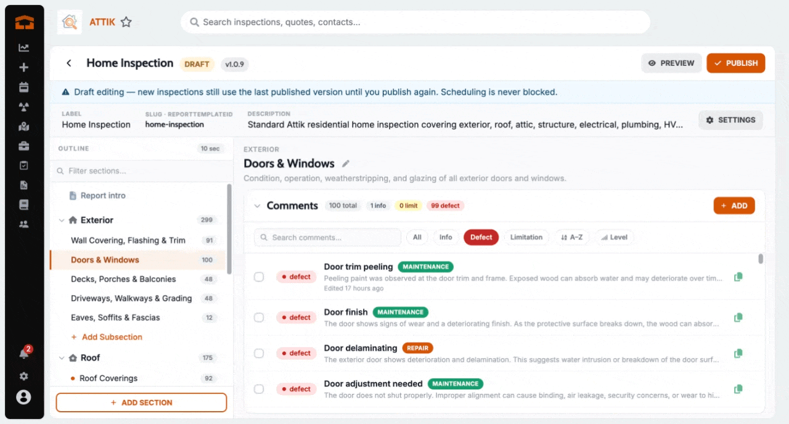789x424 pixels.
Task: Open the user account avatar icon
Action: pos(23,397)
